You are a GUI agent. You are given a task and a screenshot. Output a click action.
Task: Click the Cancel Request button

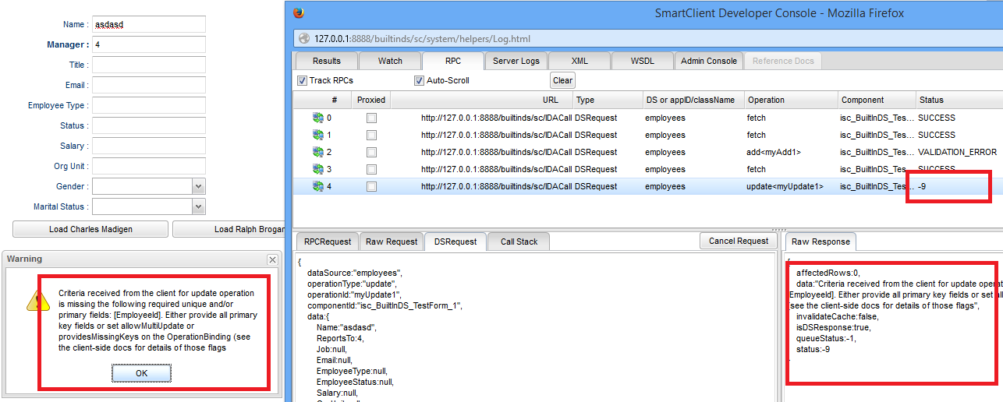click(x=738, y=241)
